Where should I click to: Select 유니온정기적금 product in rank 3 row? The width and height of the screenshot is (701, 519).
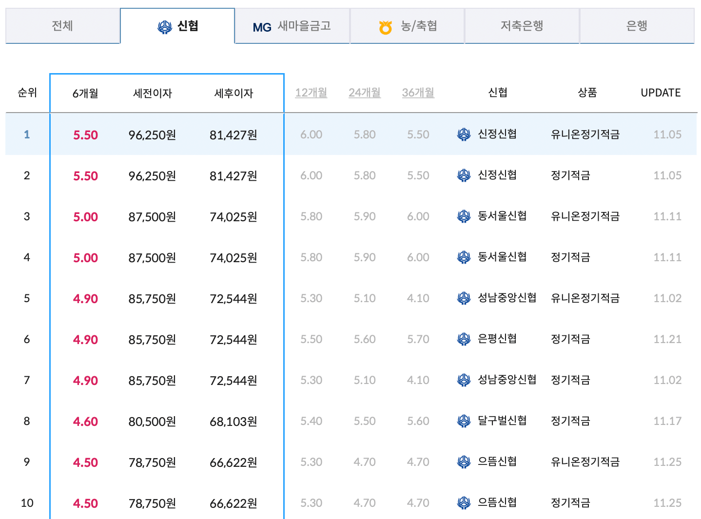click(585, 216)
